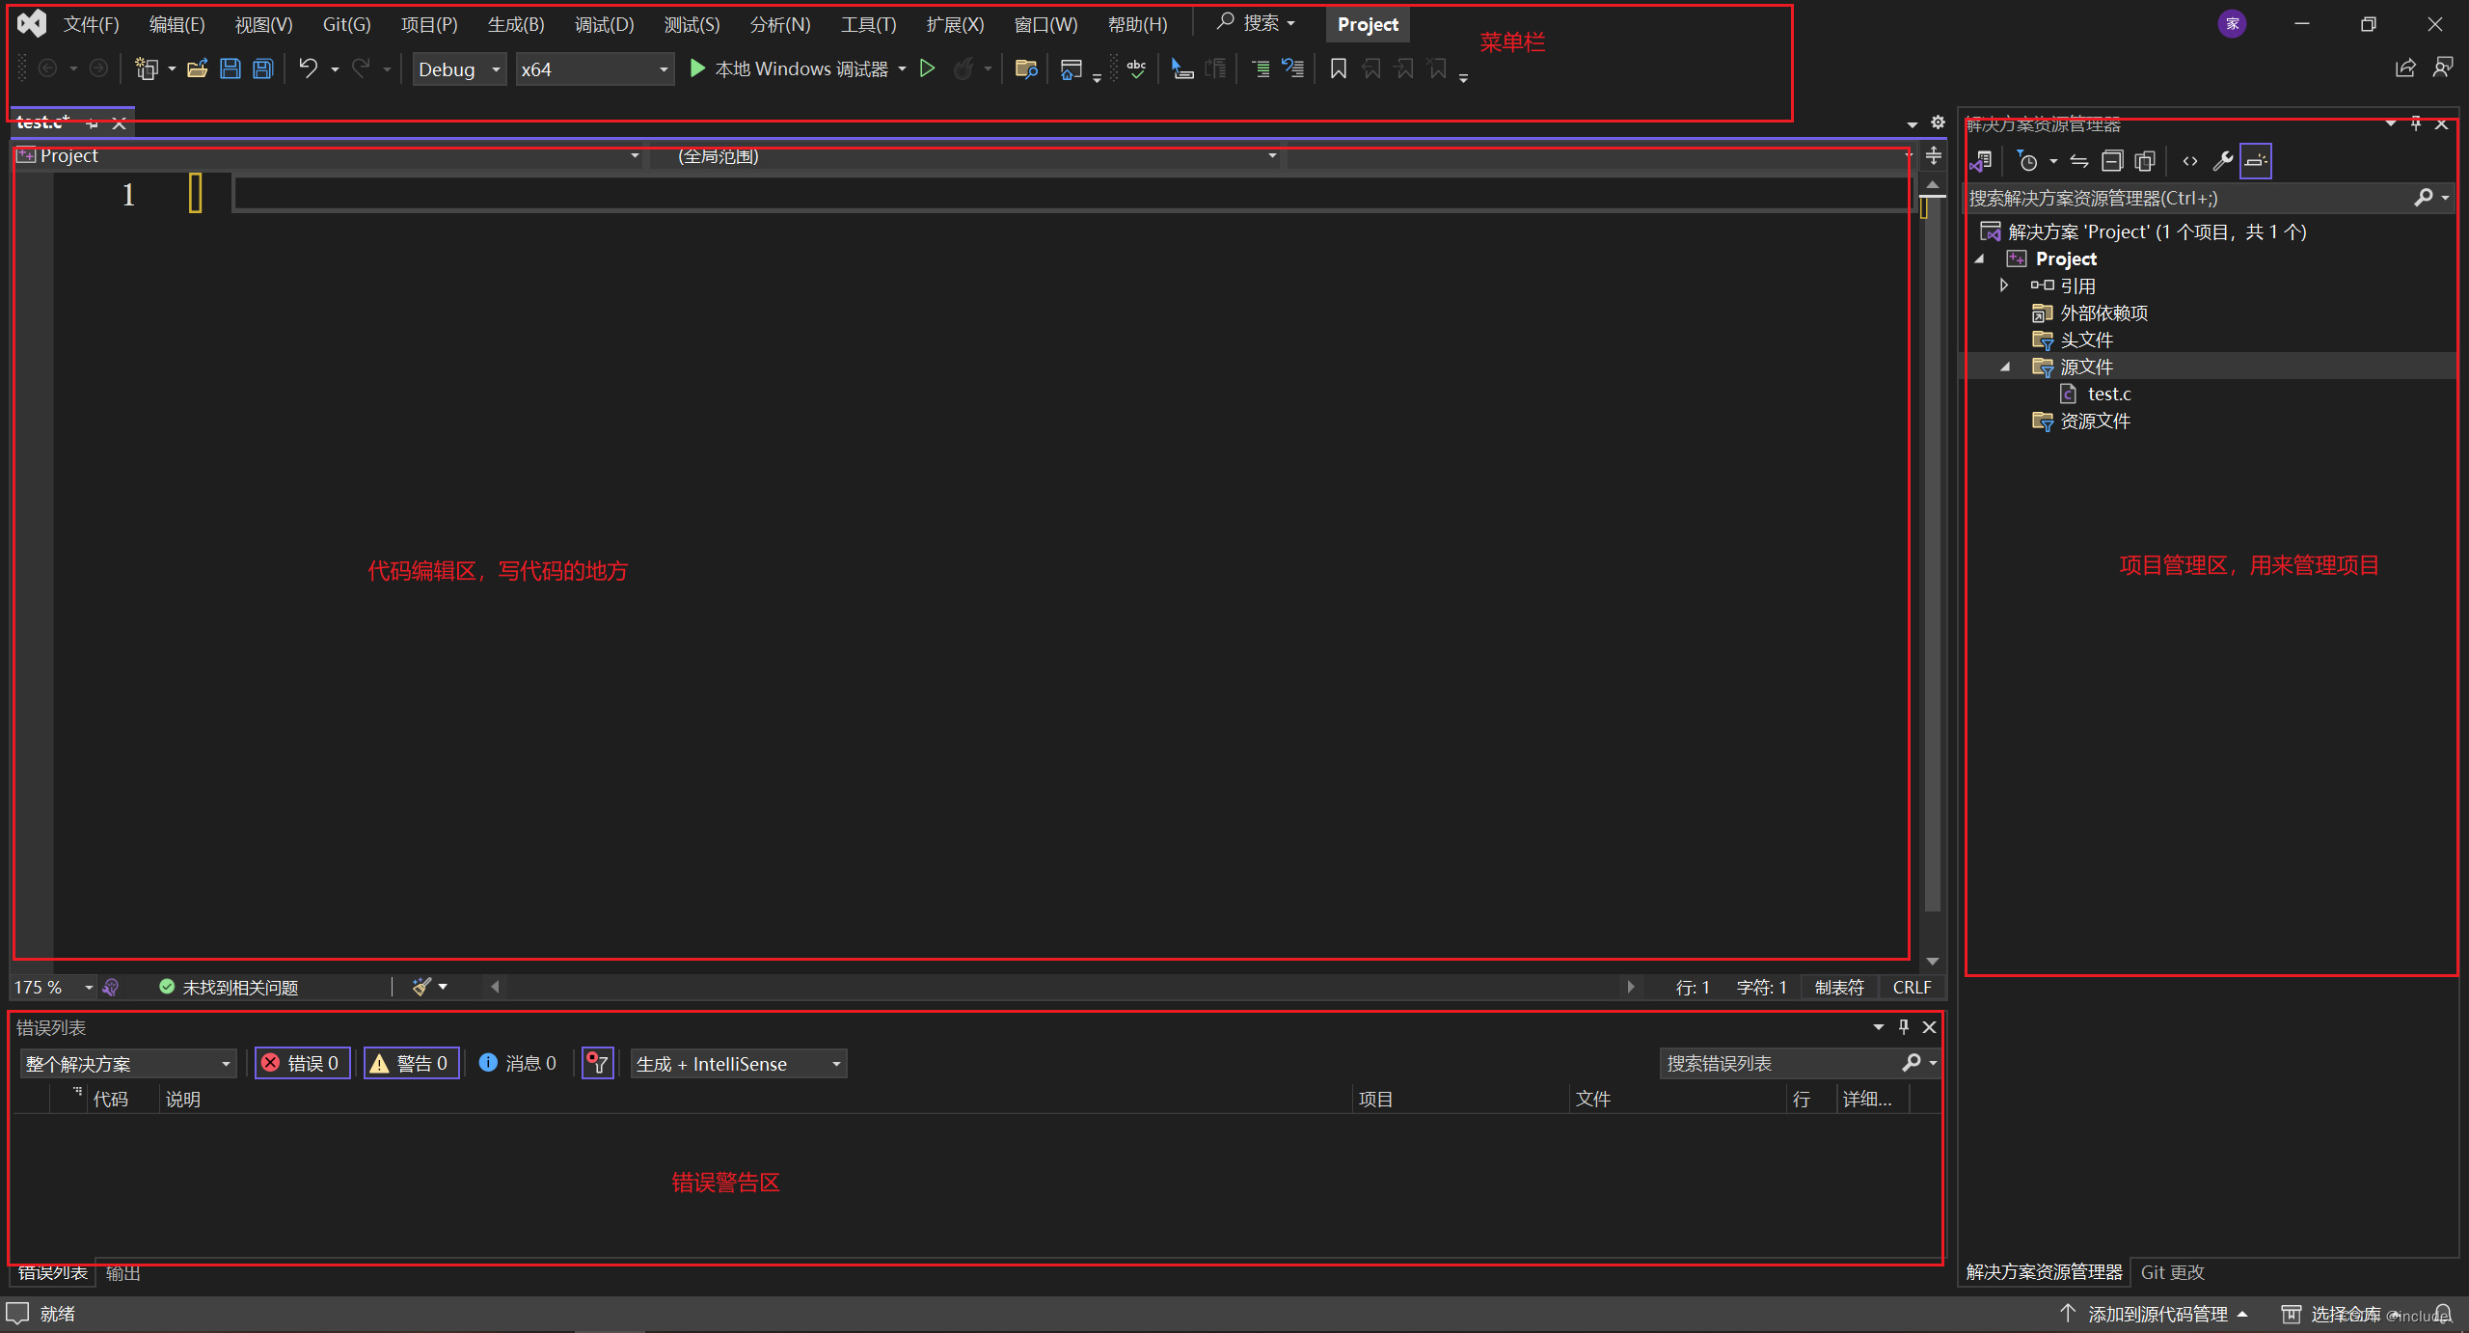Collapse the 源文件 folder node
The width and height of the screenshot is (2469, 1333).
pyautogui.click(x=2005, y=367)
